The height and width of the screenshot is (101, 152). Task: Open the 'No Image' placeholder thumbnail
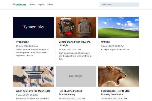(76, 76)
